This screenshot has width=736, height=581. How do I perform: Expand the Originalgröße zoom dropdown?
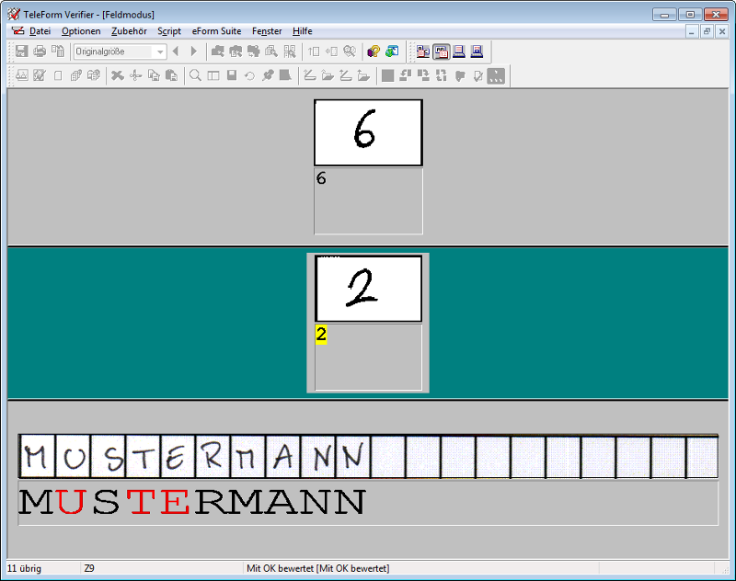pos(160,51)
